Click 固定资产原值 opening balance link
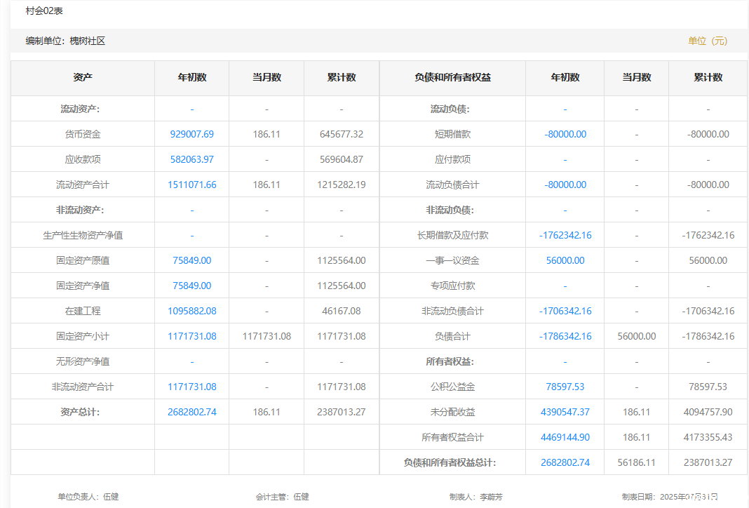Screen dimensions: 749x508 (191, 260)
